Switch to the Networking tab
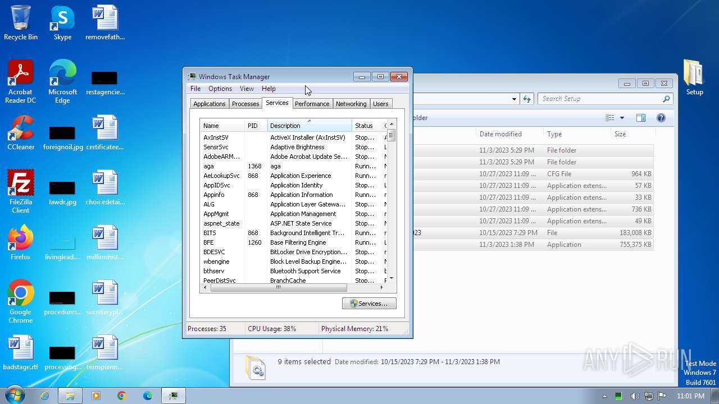Viewport: 719px width, 404px height. 351,104
